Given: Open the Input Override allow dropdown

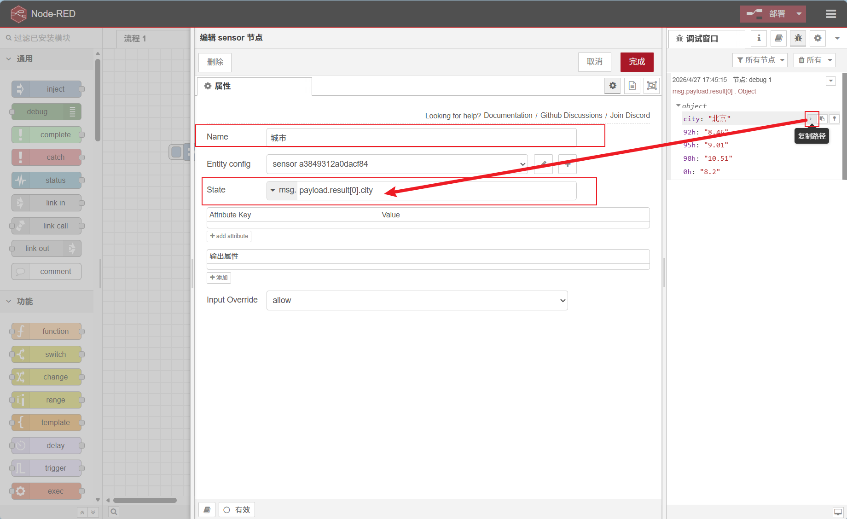Looking at the screenshot, I should [x=417, y=300].
